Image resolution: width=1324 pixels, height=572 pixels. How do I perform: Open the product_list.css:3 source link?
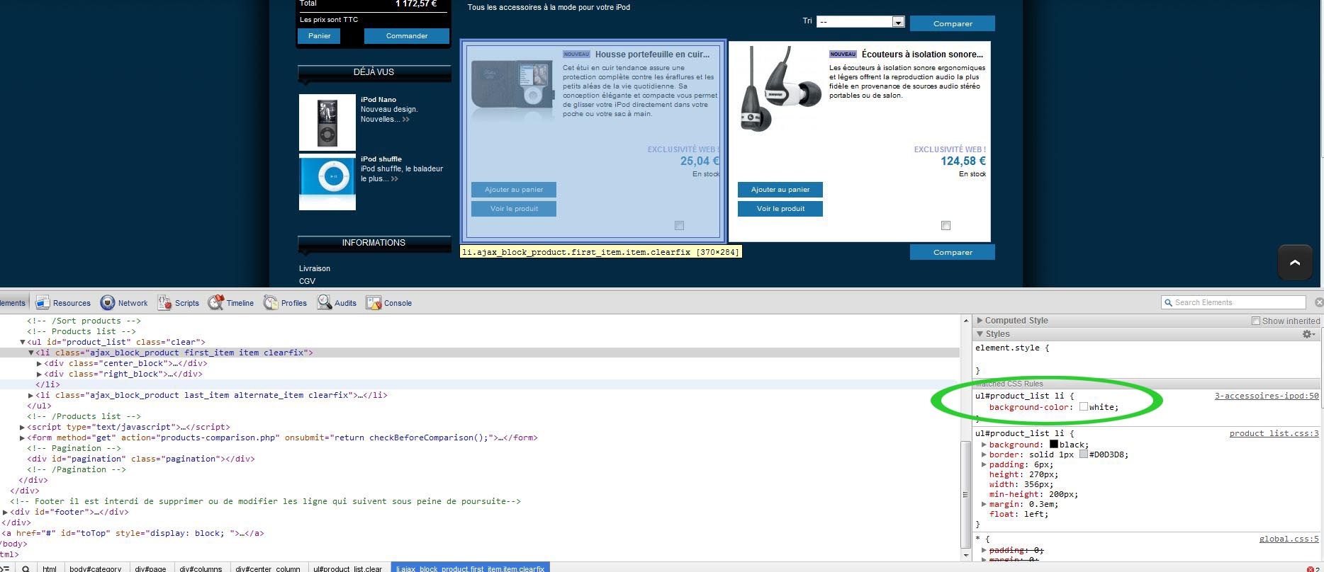click(1274, 433)
